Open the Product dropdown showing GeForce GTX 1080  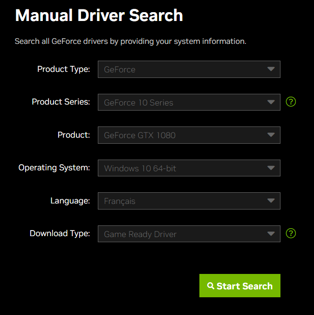tap(189, 135)
